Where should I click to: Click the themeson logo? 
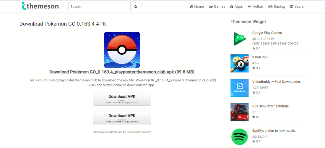40,6
